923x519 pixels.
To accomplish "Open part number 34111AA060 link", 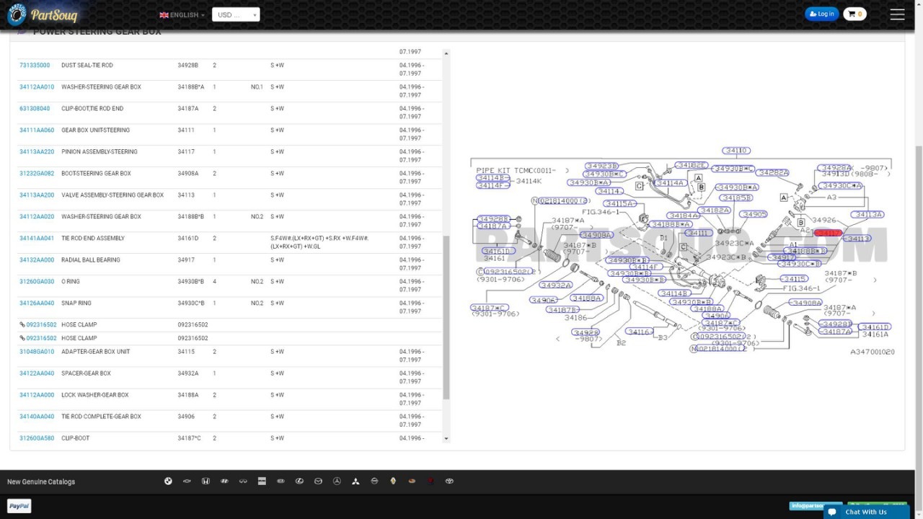I will pyautogui.click(x=37, y=130).
